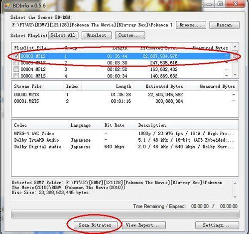The image size is (249, 234).
Task: Uncheck the 00000.MPLS playlist checkbox
Action: 16,56
